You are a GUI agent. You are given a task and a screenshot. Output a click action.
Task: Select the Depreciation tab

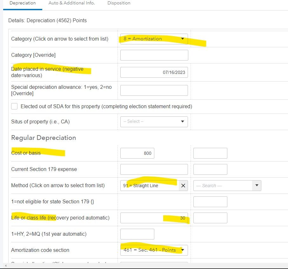(23, 3)
